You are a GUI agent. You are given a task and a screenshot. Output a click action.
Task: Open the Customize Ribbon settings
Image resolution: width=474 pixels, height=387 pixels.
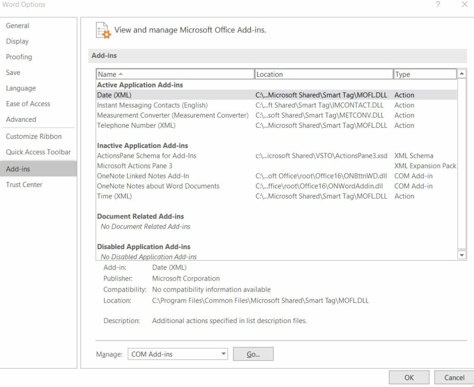pyautogui.click(x=33, y=136)
